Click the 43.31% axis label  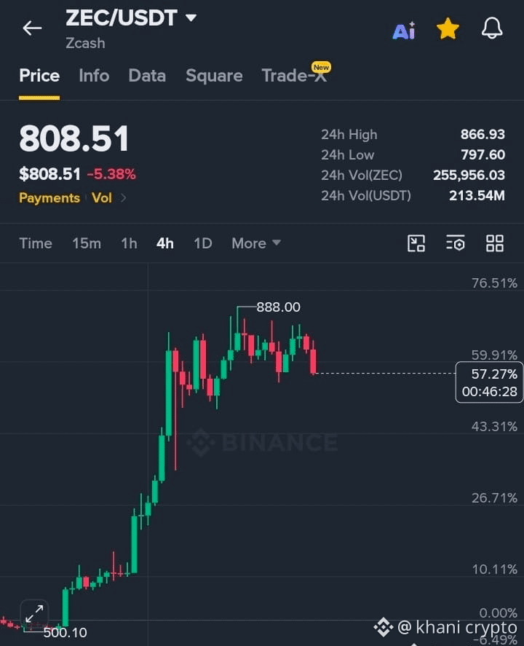494,426
